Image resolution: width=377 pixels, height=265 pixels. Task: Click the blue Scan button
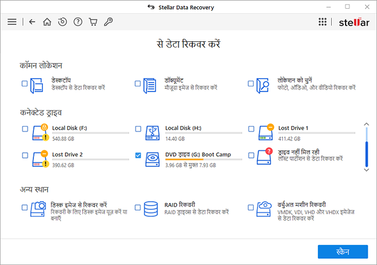click(x=342, y=252)
